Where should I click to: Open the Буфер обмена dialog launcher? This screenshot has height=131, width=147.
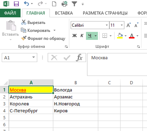[x=66, y=47]
